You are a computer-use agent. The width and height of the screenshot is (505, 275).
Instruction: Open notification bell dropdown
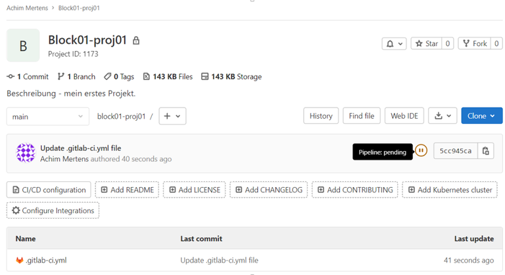395,44
